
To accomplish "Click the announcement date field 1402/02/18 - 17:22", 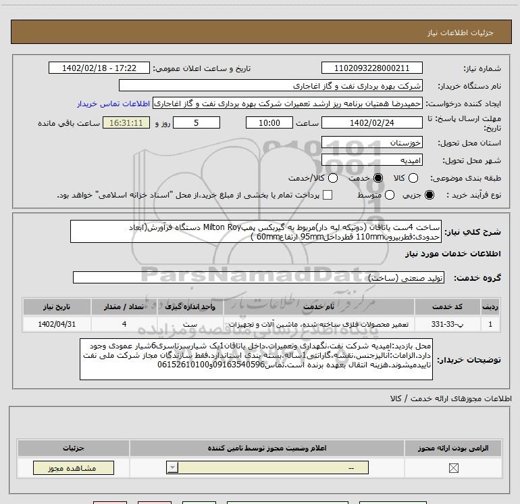I will (99, 68).
